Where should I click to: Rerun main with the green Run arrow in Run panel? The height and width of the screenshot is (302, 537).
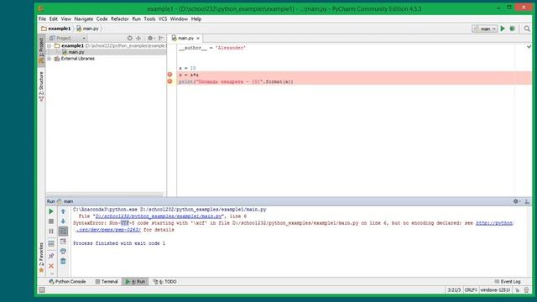click(x=51, y=211)
